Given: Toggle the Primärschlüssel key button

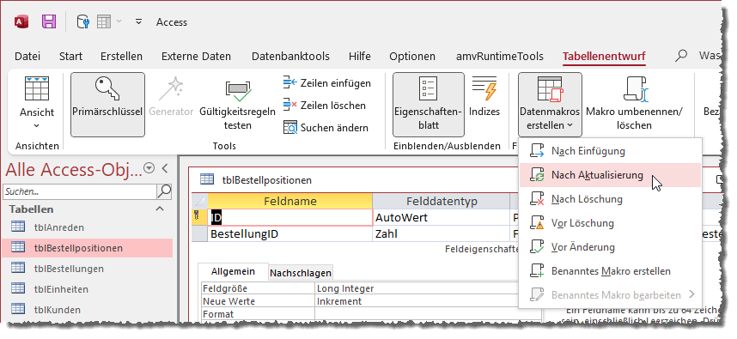Looking at the screenshot, I should click(107, 104).
